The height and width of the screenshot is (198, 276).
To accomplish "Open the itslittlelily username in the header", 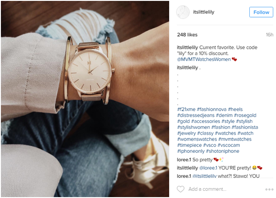I will [204, 12].
